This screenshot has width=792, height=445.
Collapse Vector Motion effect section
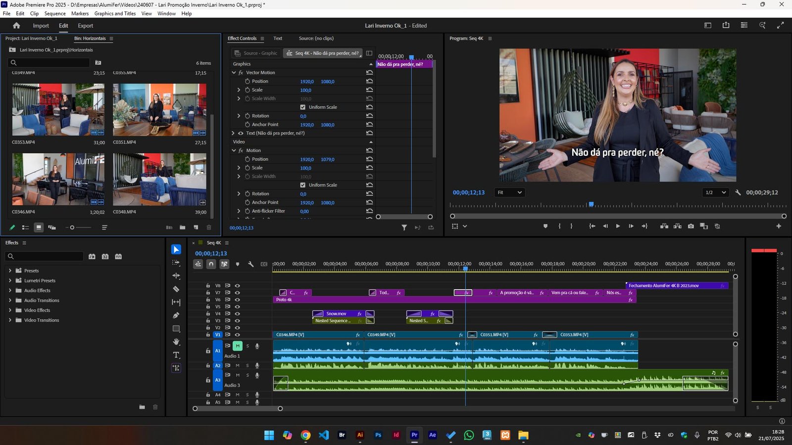234,73
